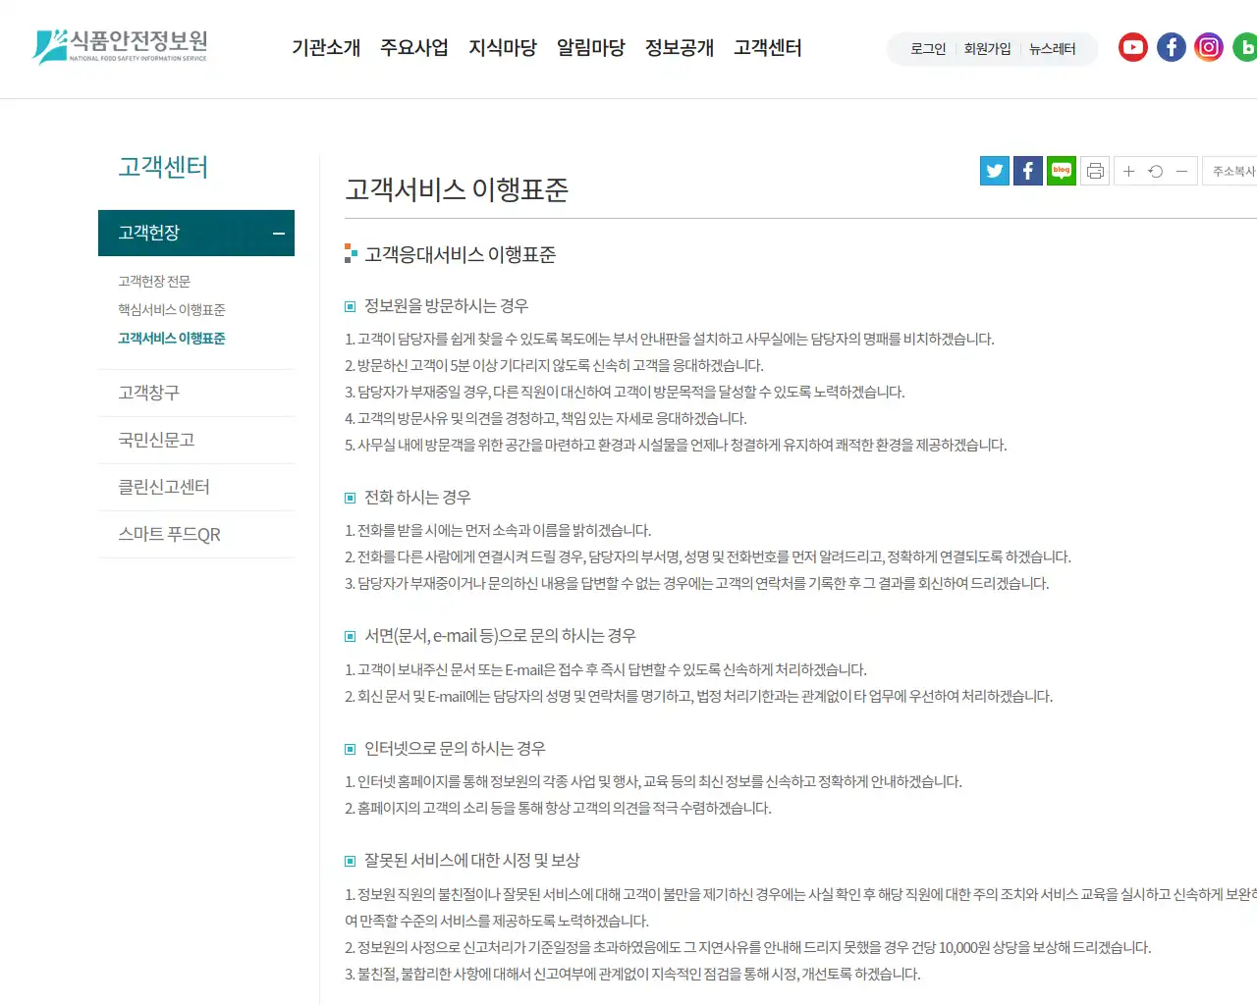Click the 고객서비스 이행표준 page title
Image resolution: width=1257 pixels, height=1005 pixels.
[x=457, y=189]
